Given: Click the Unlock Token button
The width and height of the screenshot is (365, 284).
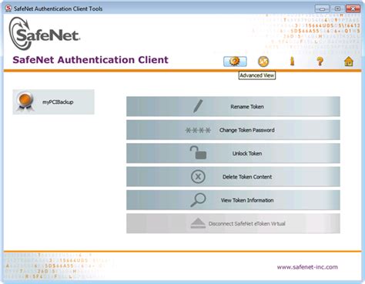Looking at the screenshot, I should (233, 153).
